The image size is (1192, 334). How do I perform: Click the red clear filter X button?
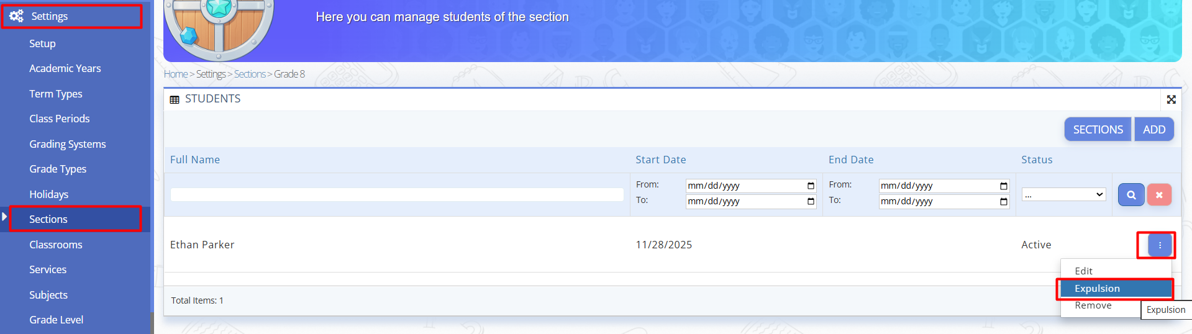click(1159, 195)
